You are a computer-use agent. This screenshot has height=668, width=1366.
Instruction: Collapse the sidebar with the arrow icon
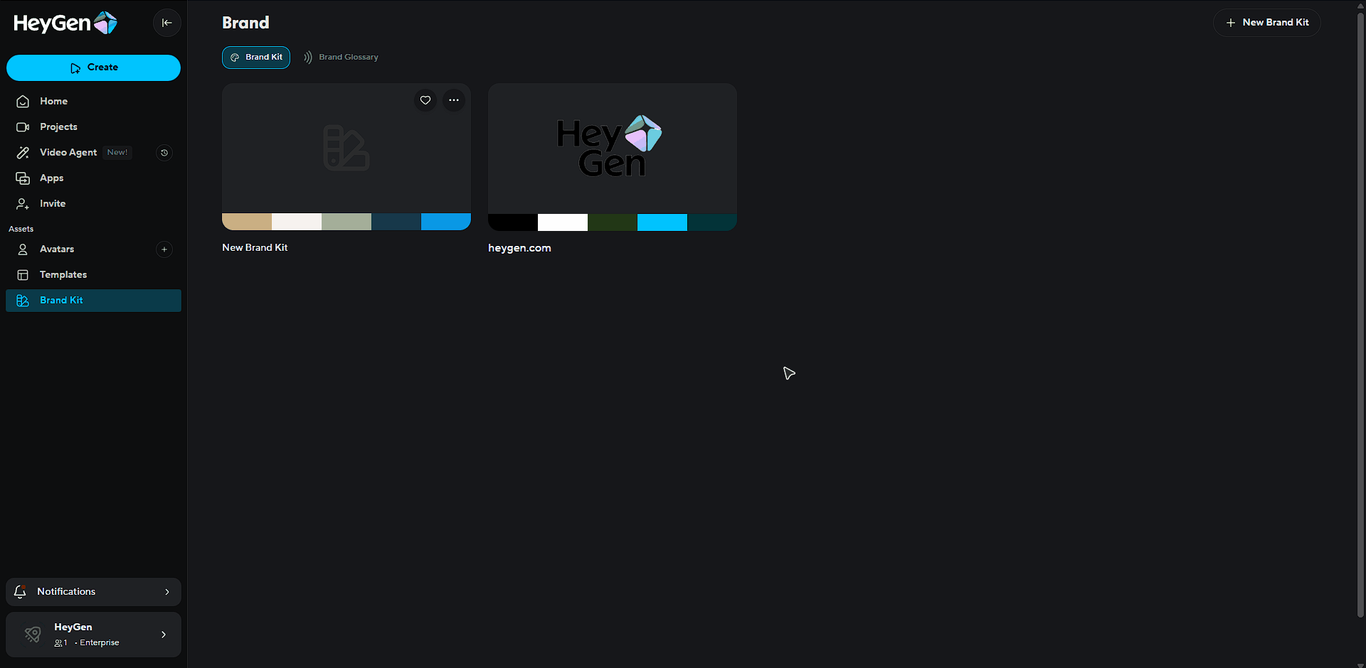click(166, 23)
